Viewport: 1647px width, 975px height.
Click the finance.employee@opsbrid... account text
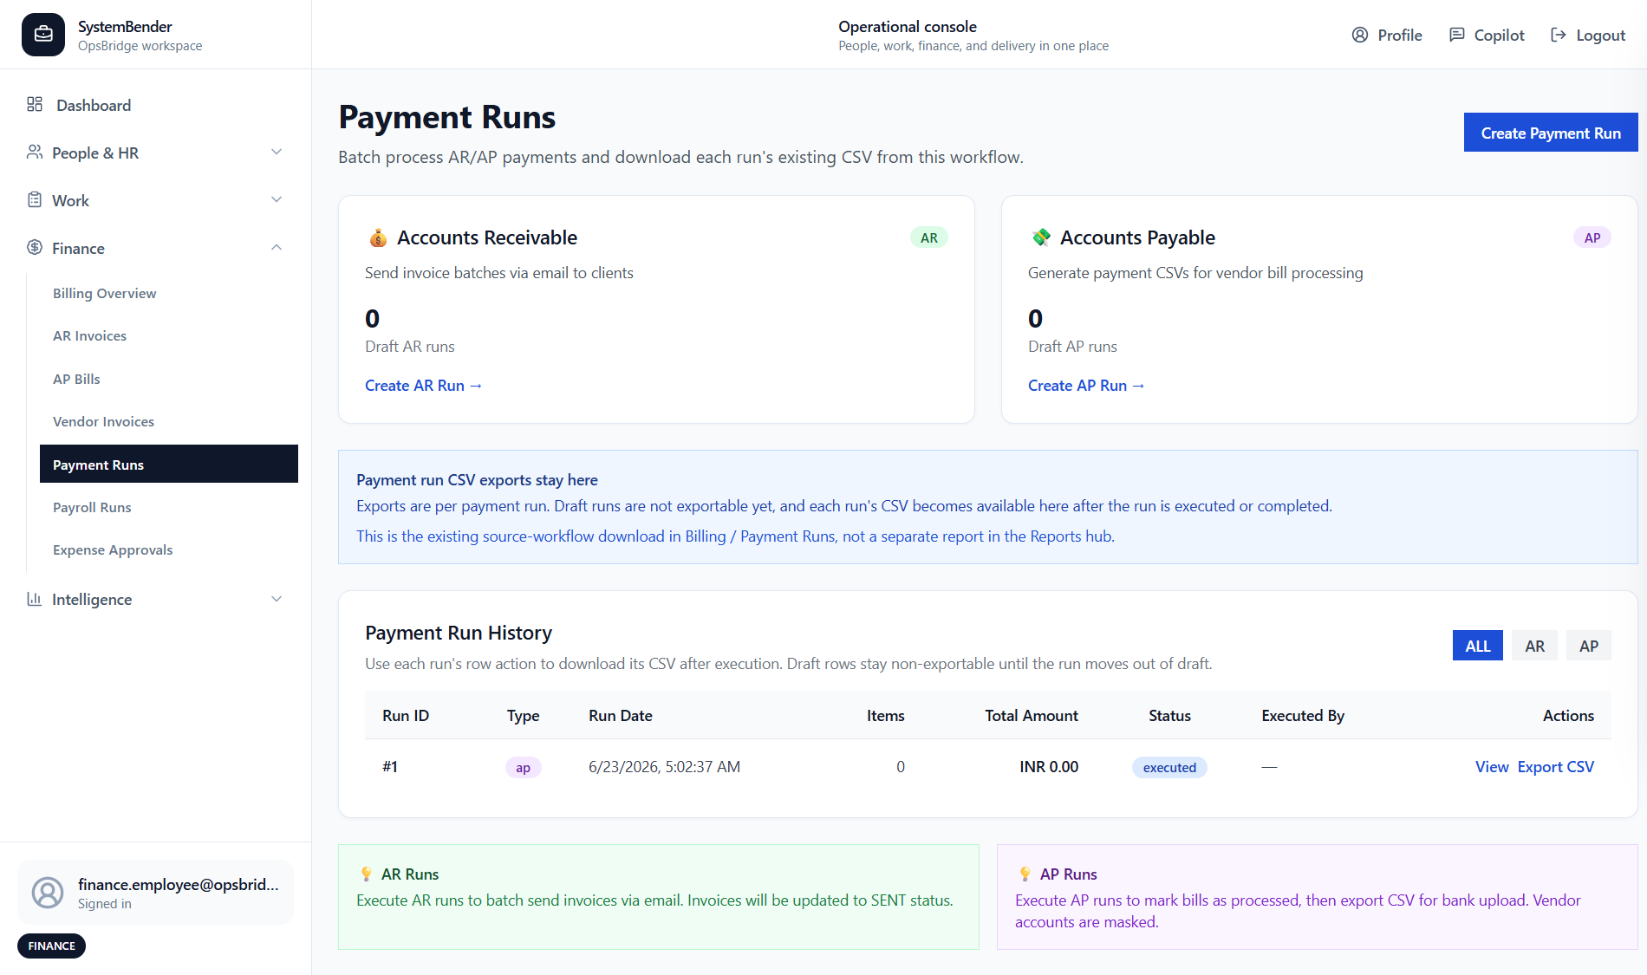coord(178,884)
